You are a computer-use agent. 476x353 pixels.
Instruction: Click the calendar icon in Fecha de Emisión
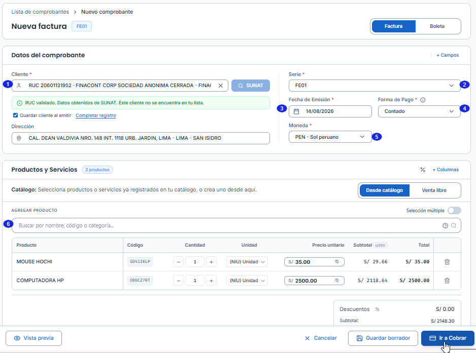pos(296,111)
